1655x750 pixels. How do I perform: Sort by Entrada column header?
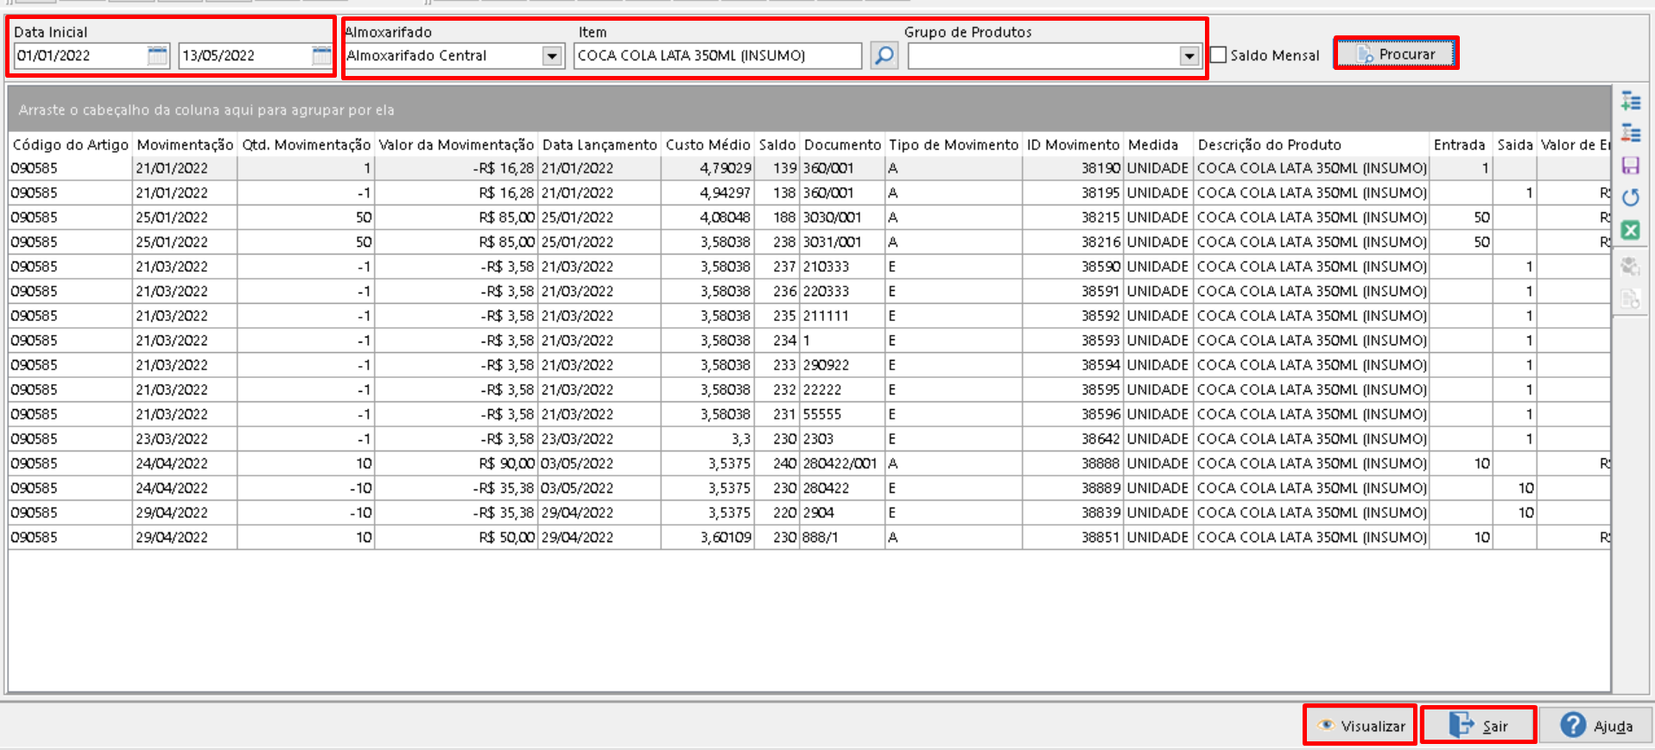pos(1460,145)
